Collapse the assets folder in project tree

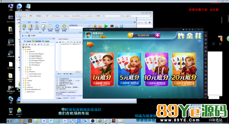[x=23, y=49]
